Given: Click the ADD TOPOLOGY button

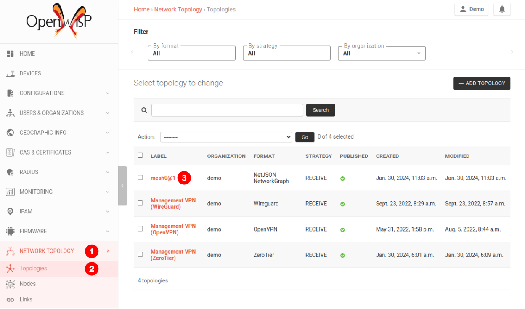Looking at the screenshot, I should (482, 83).
